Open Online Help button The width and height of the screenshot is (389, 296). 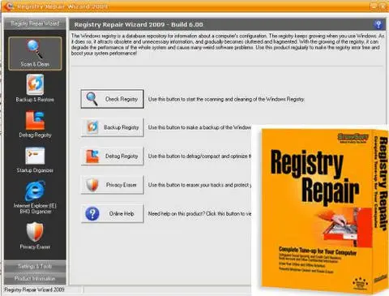[113, 213]
